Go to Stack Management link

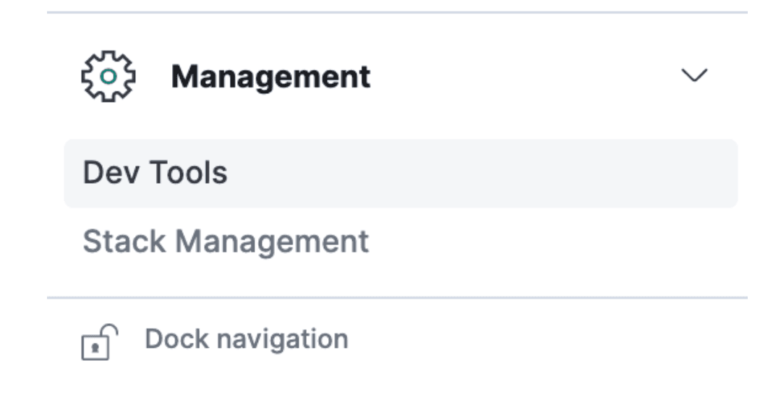point(226,242)
